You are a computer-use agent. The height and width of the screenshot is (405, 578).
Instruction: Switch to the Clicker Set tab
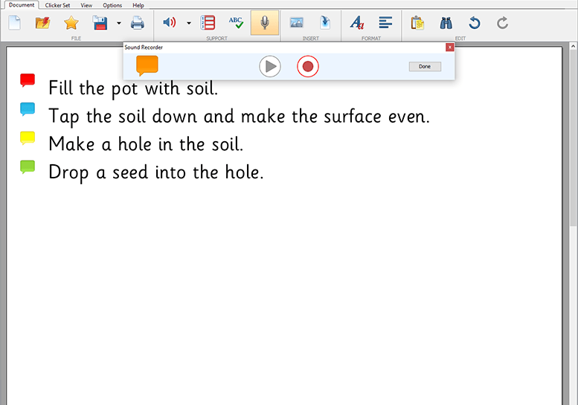click(57, 4)
